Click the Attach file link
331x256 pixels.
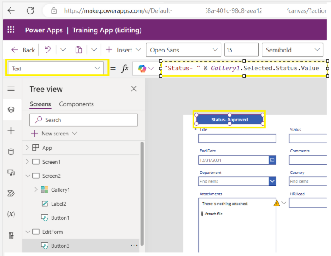pyautogui.click(x=214, y=214)
